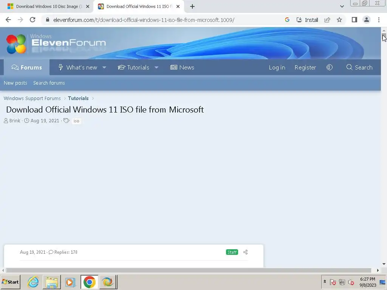The width and height of the screenshot is (387, 290).
Task: Show hidden system tray icons
Action: click(325, 282)
